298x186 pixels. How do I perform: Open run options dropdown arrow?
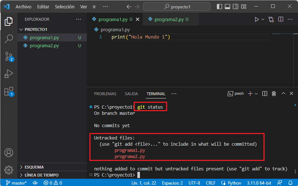[263, 19]
